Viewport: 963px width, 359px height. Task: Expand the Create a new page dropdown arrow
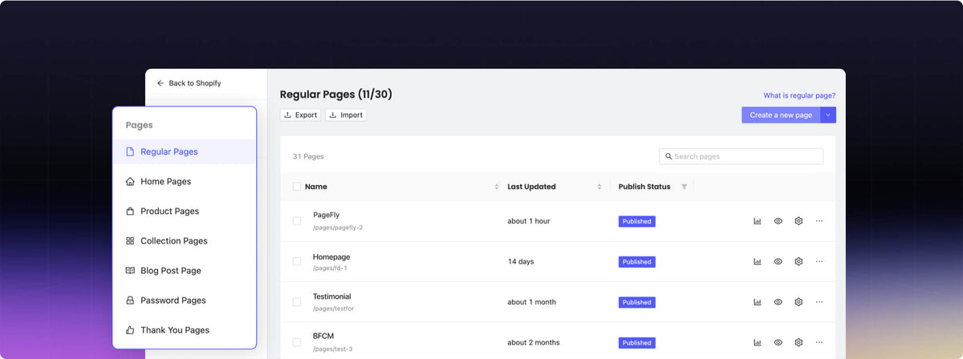[x=828, y=115]
